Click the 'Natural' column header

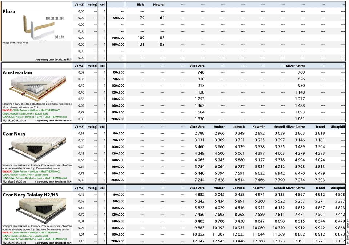tap(159, 4)
